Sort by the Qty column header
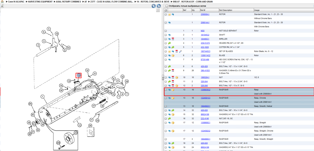 pos(196,10)
